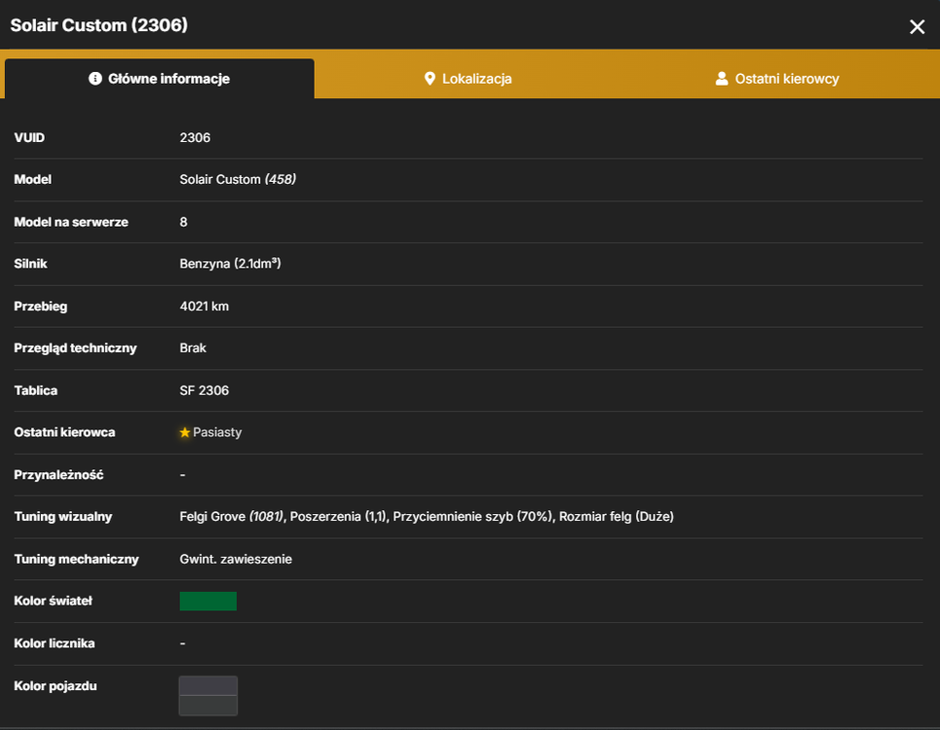Click the 4021 km mileage value
Image resolution: width=940 pixels, height=730 pixels.
pos(205,306)
